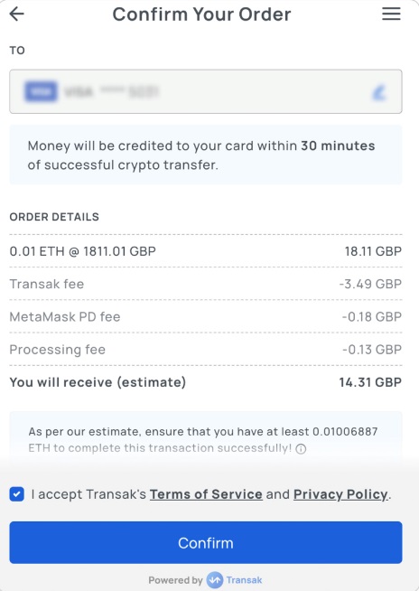419x591 pixels.
Task: Click the 14.31 GBP receive estimate
Action: pyautogui.click(x=370, y=382)
